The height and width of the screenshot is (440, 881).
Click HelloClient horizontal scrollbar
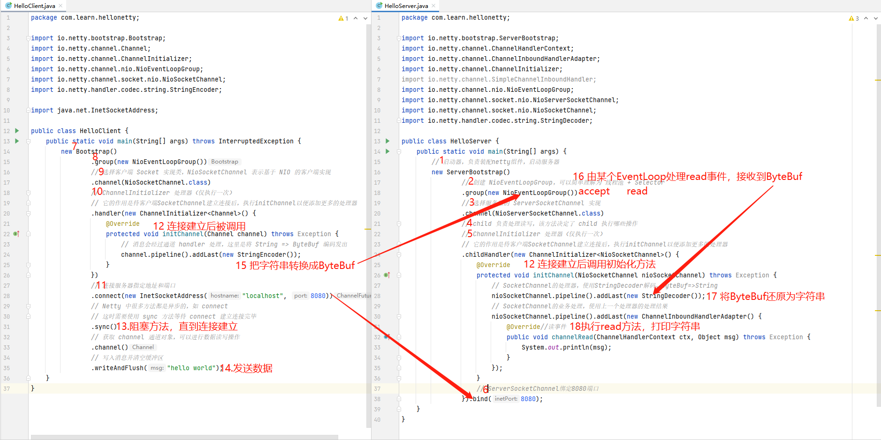click(184, 437)
